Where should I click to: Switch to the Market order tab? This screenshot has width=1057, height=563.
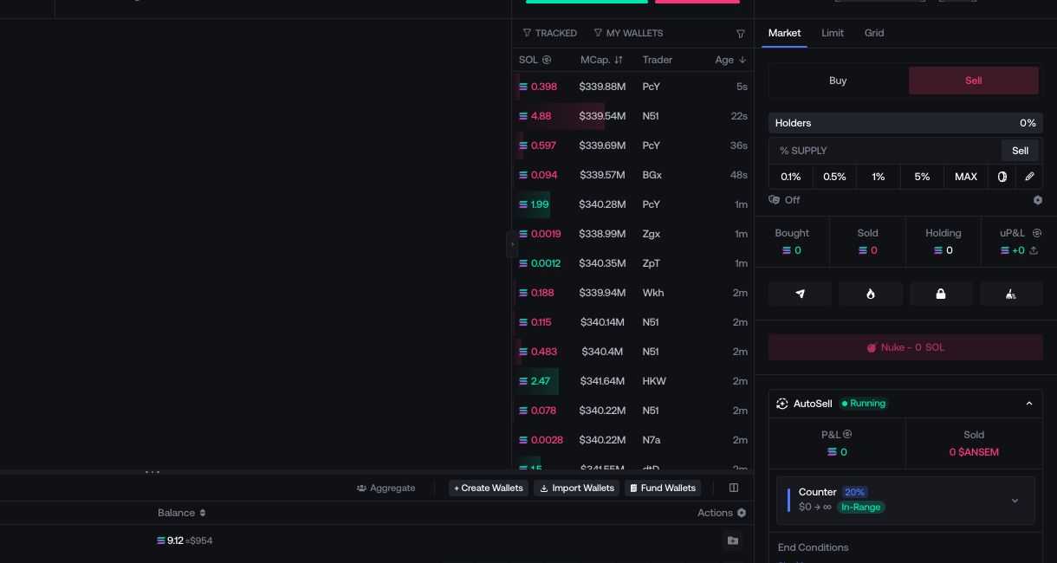[x=784, y=33]
